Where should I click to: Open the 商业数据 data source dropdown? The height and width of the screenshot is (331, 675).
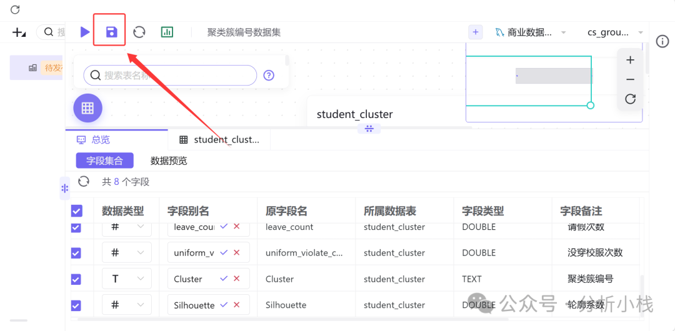(x=531, y=32)
